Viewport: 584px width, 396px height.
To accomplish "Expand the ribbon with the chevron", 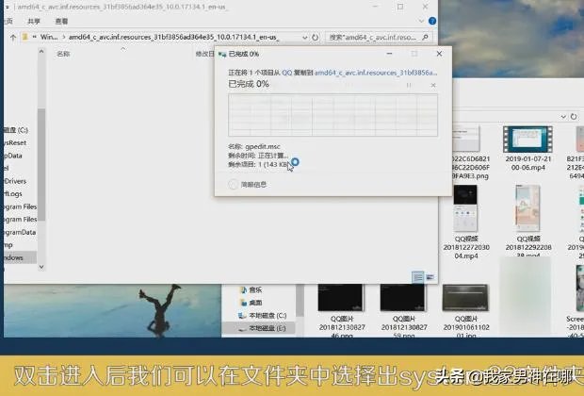I will pyautogui.click(x=421, y=22).
